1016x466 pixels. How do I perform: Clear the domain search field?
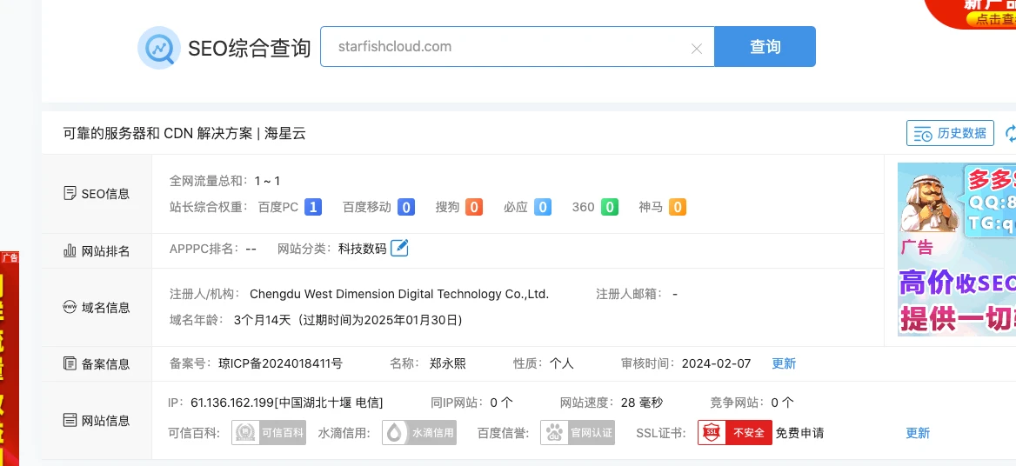pos(696,49)
